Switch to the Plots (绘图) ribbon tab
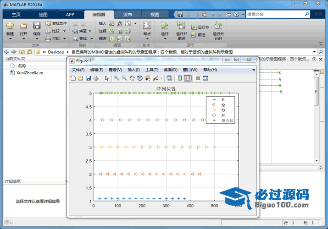This screenshot has width=328, height=229. [x=43, y=14]
